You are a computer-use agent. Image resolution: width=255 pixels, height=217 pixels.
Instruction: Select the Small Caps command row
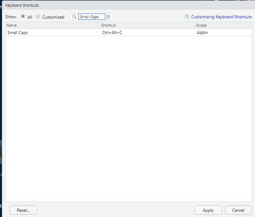point(129,33)
